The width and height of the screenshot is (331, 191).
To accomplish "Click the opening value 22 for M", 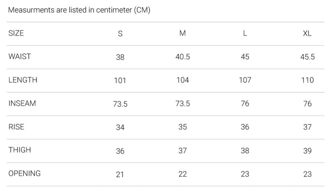I will click(183, 174).
